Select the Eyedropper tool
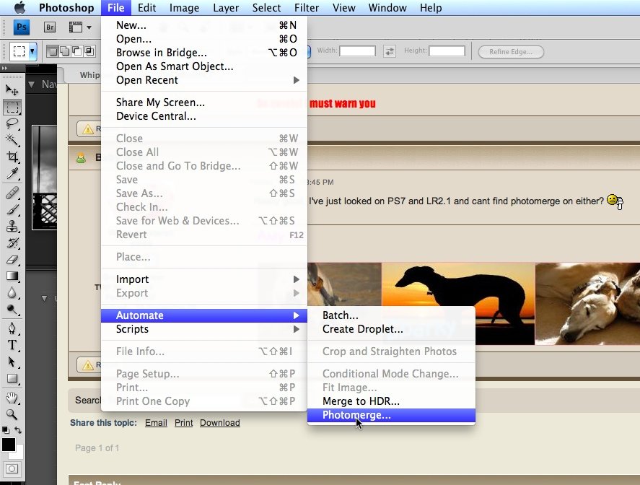This screenshot has height=485, width=640. (x=12, y=173)
